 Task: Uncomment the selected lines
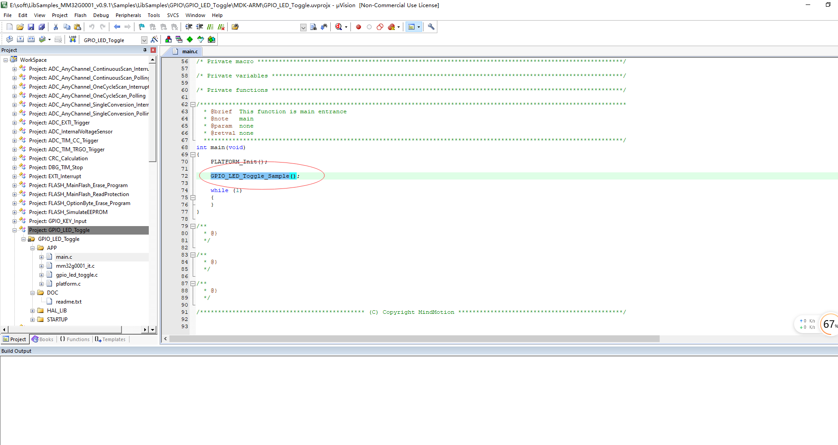coord(221,27)
